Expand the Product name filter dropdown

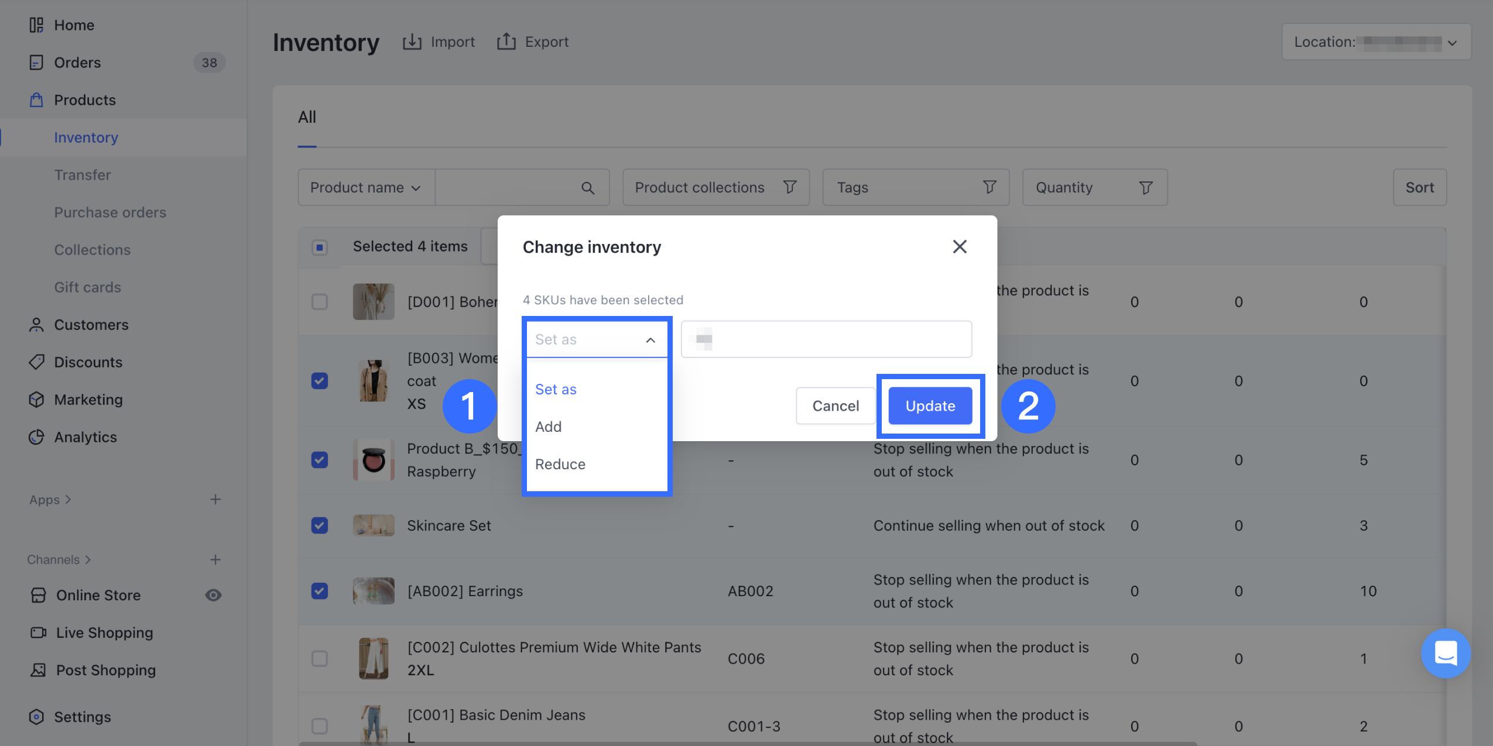point(366,188)
